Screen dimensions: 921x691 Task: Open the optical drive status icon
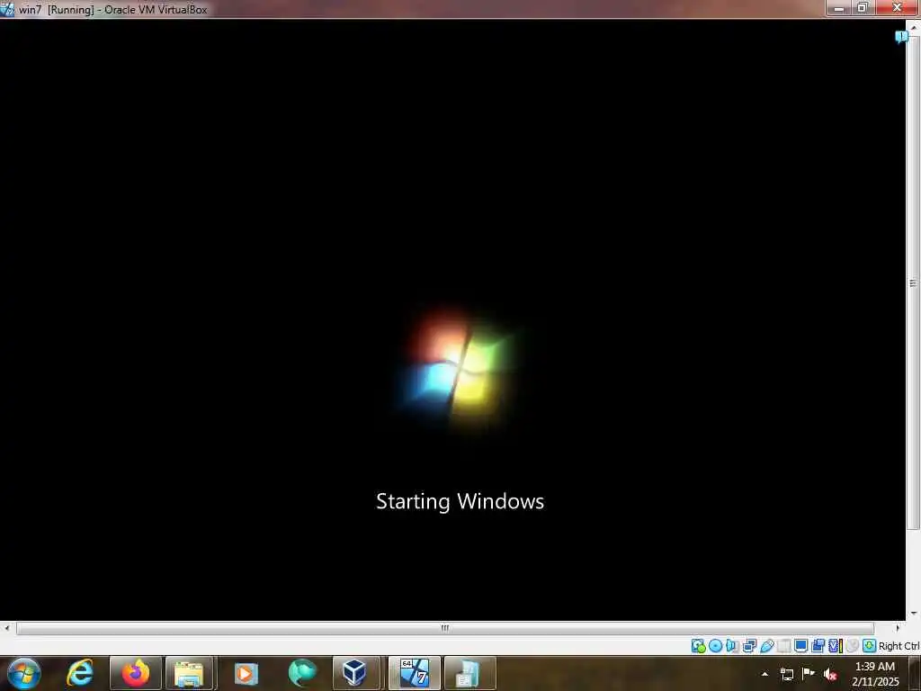tap(715, 646)
